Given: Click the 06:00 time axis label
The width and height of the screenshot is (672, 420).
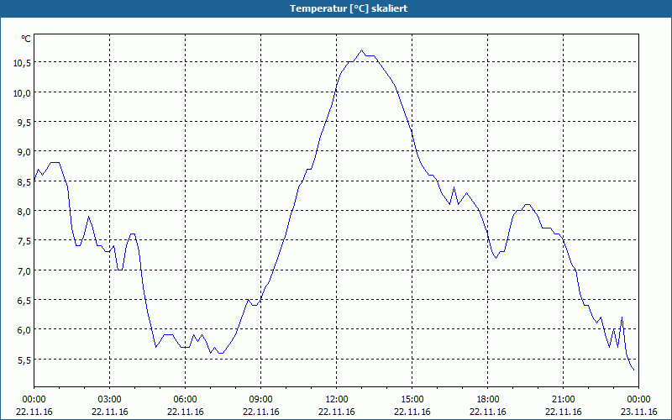Looking at the screenshot, I should coord(185,400).
